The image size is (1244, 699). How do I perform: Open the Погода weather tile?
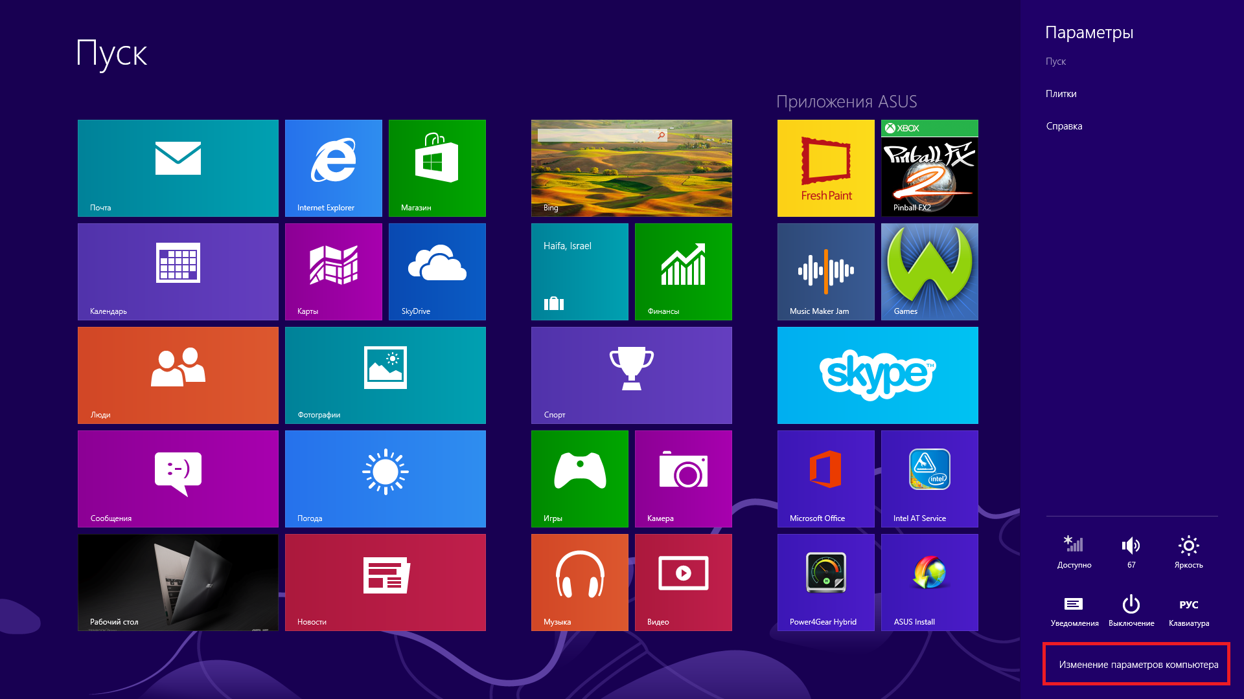(386, 479)
